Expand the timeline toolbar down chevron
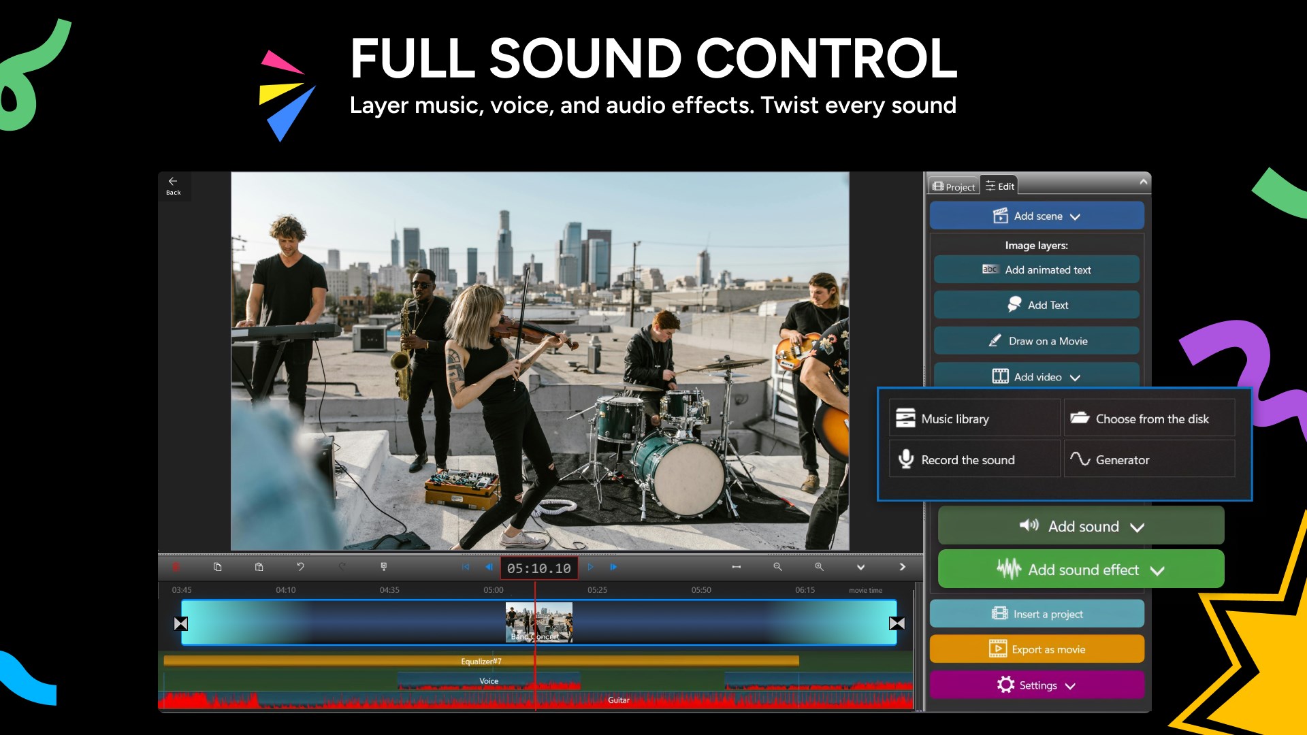Viewport: 1307px width, 735px height. coord(861,567)
